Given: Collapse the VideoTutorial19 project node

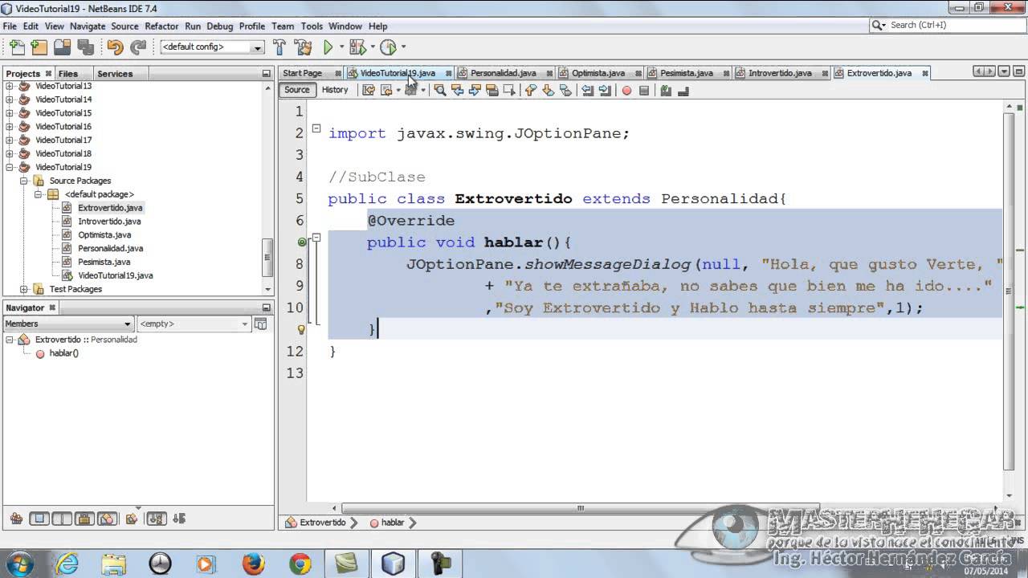Looking at the screenshot, I should tap(10, 167).
